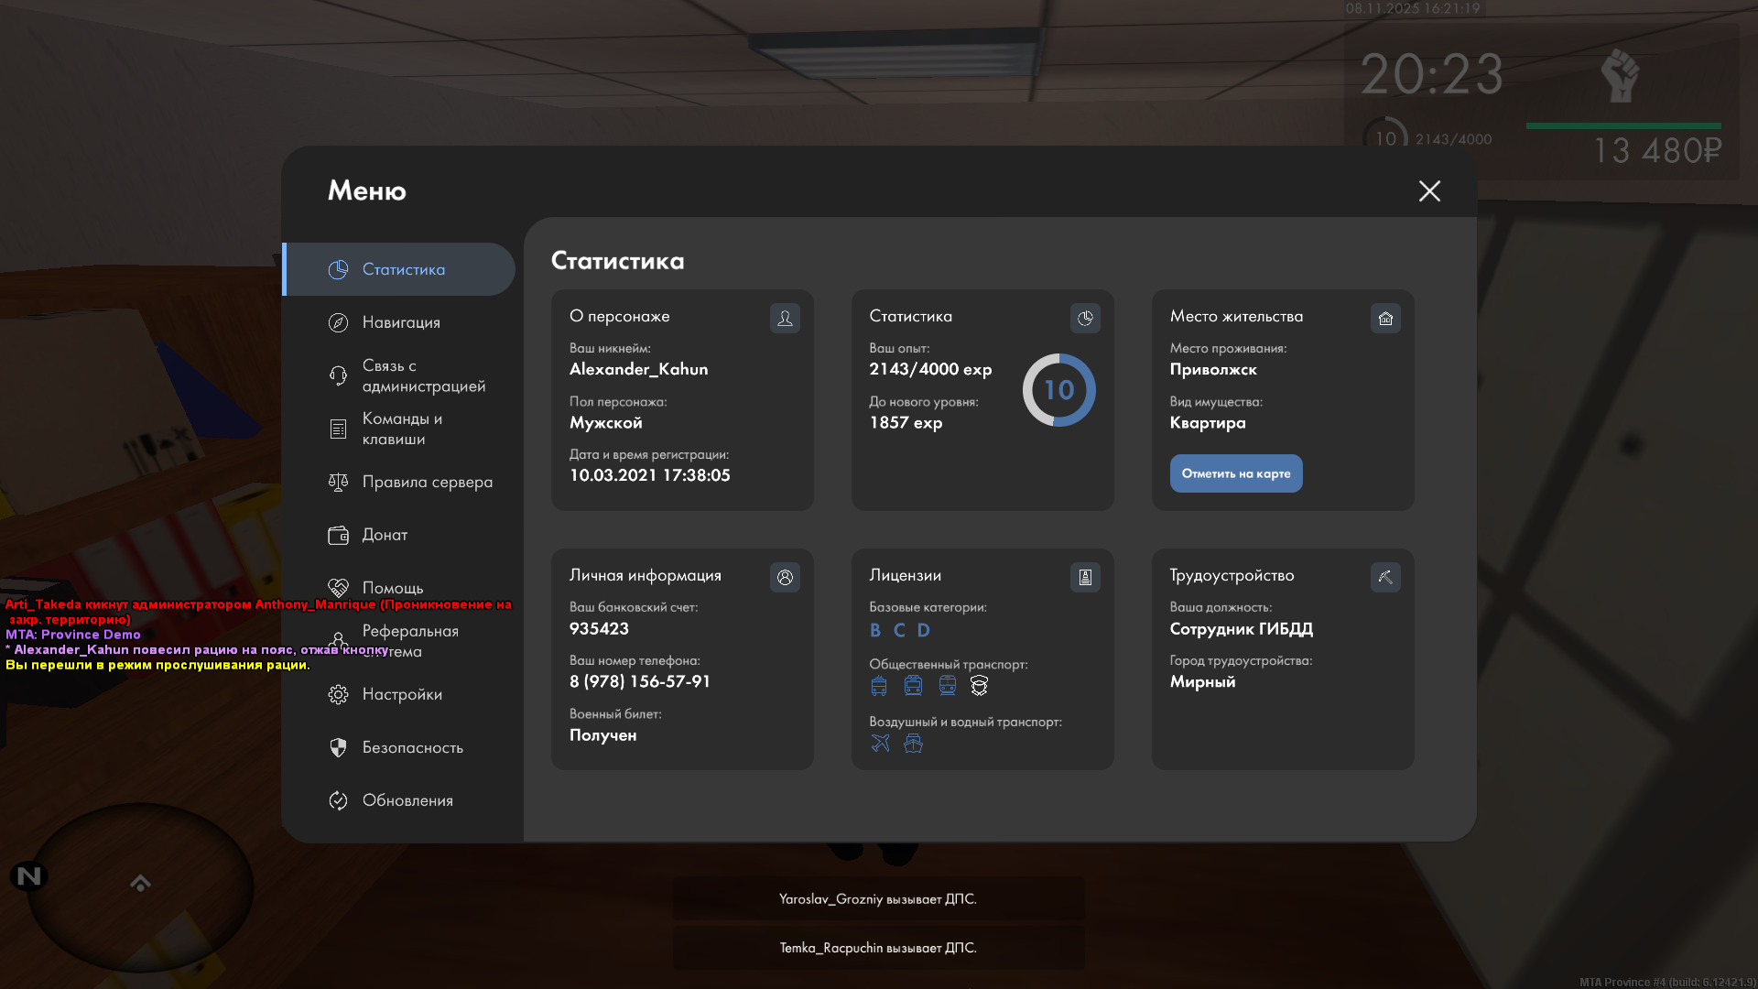
Task: Select Безопасность in the sidebar
Action: point(412,747)
